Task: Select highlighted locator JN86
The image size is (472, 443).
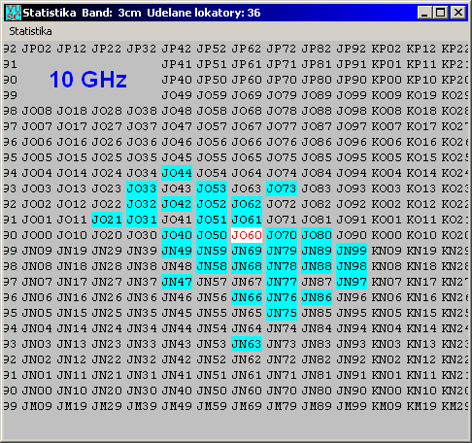Action: click(317, 297)
